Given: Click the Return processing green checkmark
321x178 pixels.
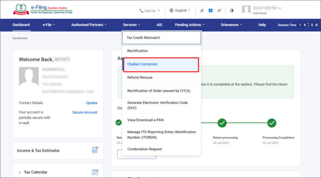Looking at the screenshot, I should click(x=222, y=123).
